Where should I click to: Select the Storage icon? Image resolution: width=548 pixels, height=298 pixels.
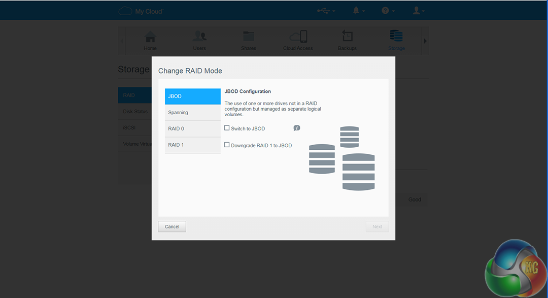coord(396,37)
